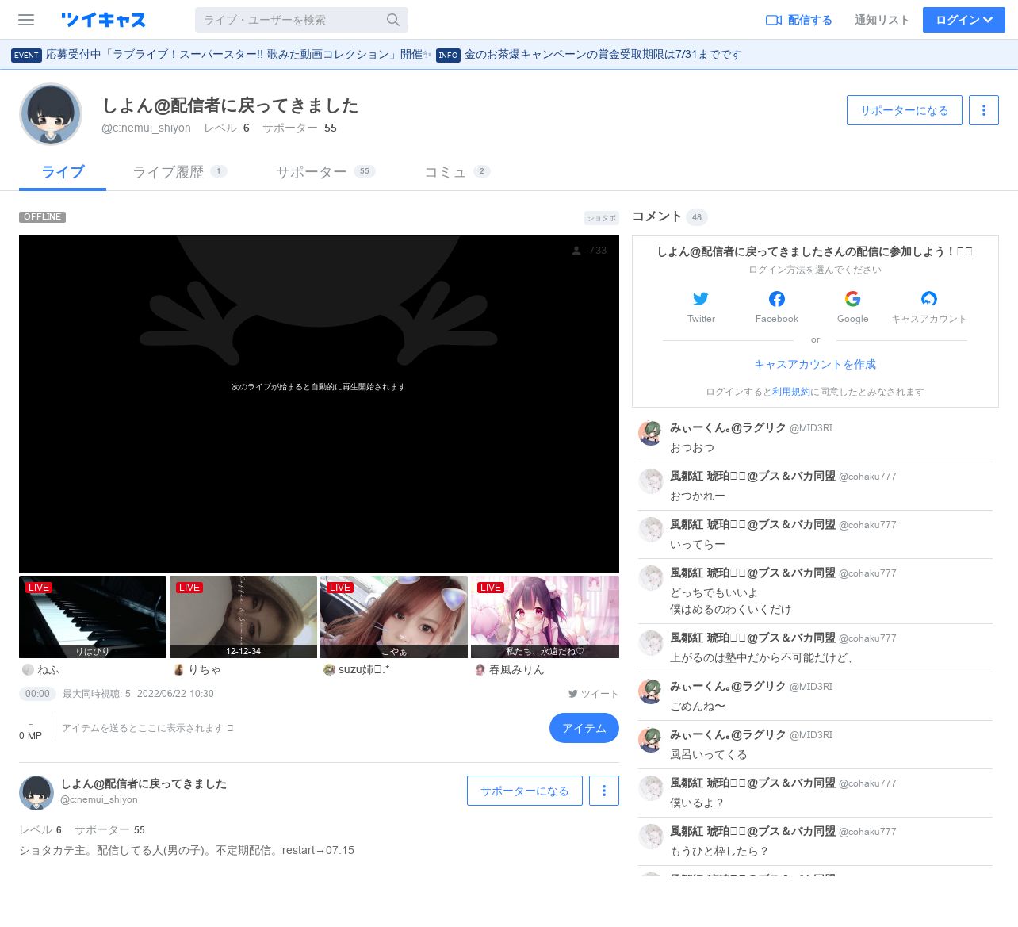Click the @c:nemui_shiyon handle in the header
This screenshot has width=1018, height=927.
146,128
